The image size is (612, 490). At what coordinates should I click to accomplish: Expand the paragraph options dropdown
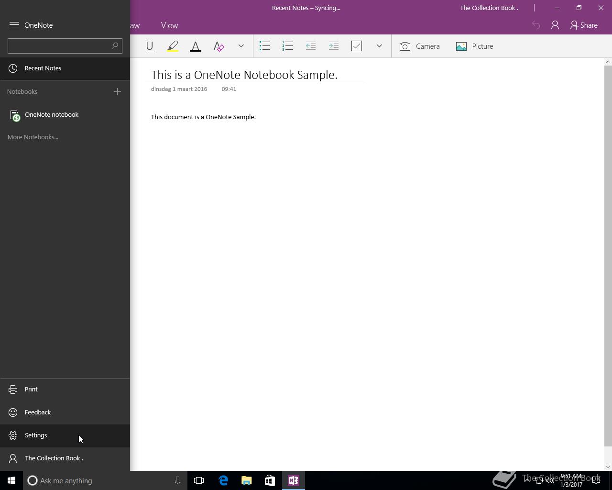pyautogui.click(x=379, y=46)
